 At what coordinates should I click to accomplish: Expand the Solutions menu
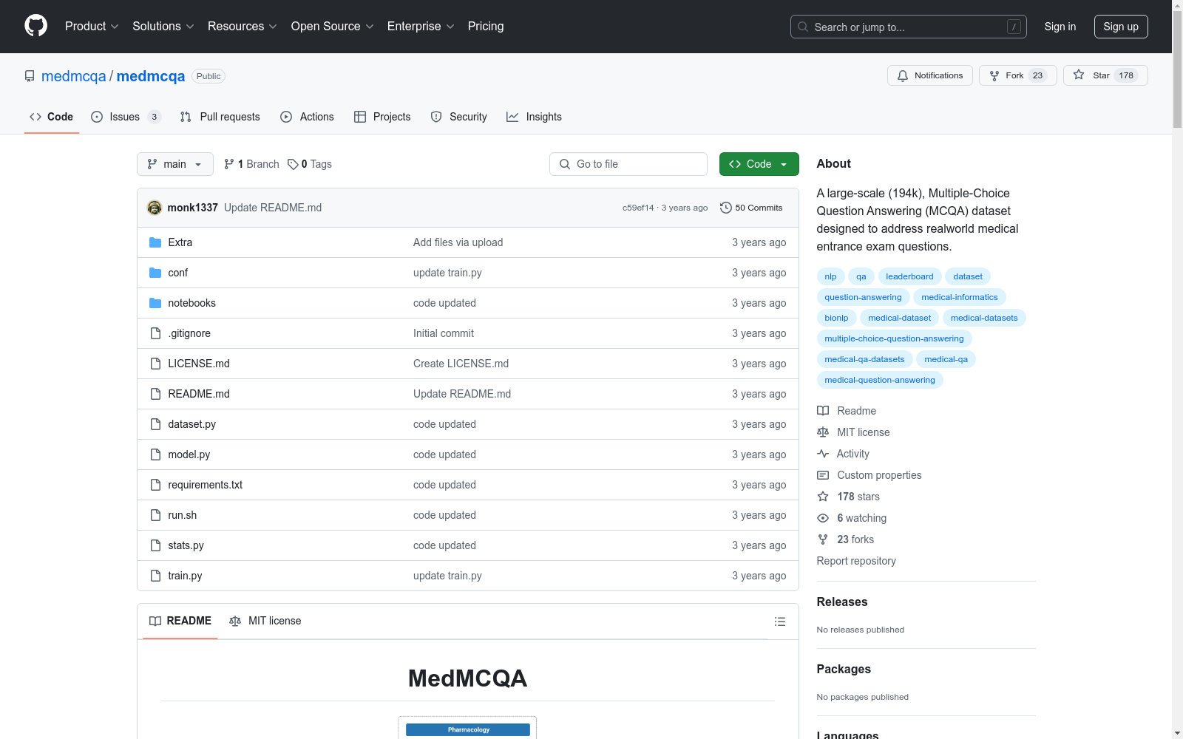point(163,26)
